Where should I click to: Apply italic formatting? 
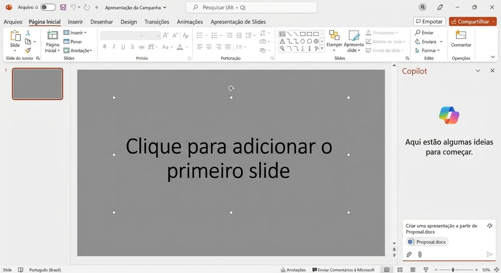pos(114,46)
